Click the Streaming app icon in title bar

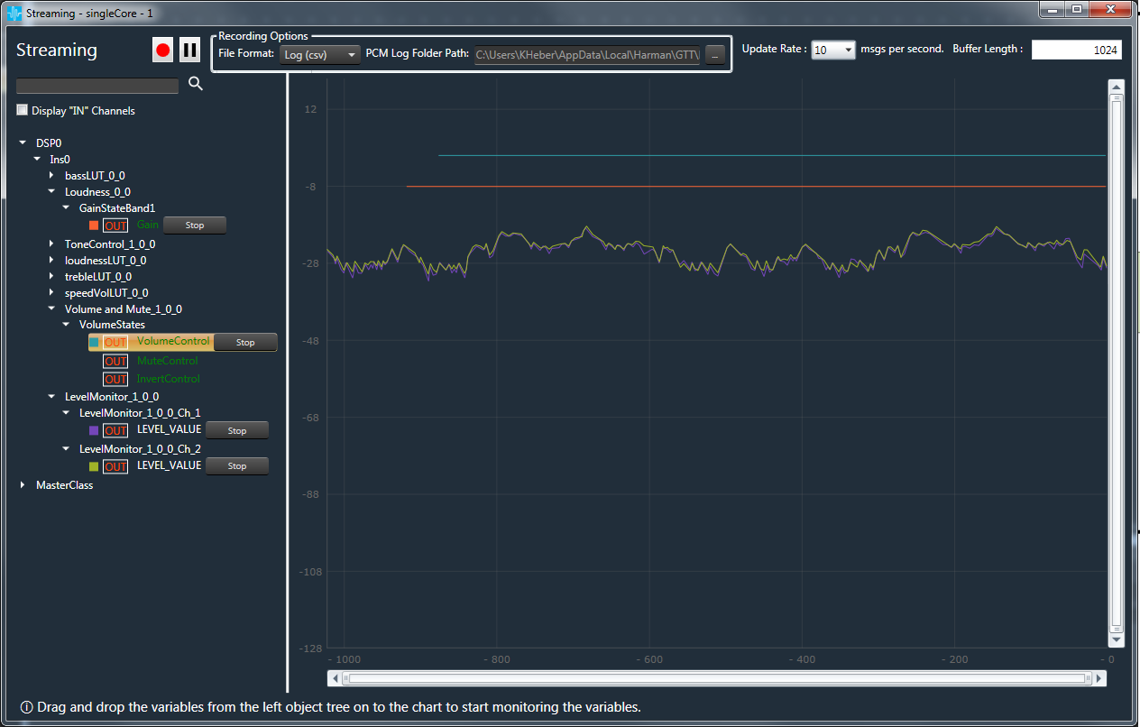pyautogui.click(x=14, y=13)
